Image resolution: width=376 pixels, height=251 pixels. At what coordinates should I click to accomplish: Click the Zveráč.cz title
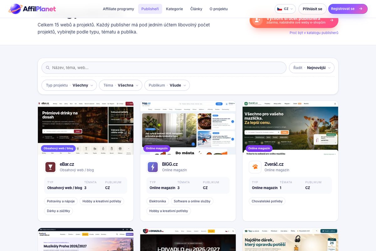pyautogui.click(x=274, y=164)
